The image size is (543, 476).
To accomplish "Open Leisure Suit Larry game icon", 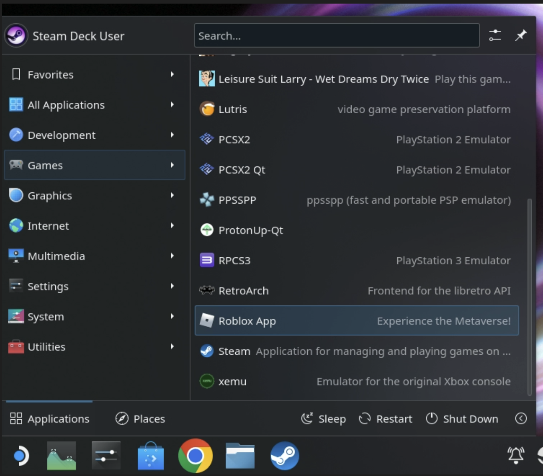I will 207,79.
